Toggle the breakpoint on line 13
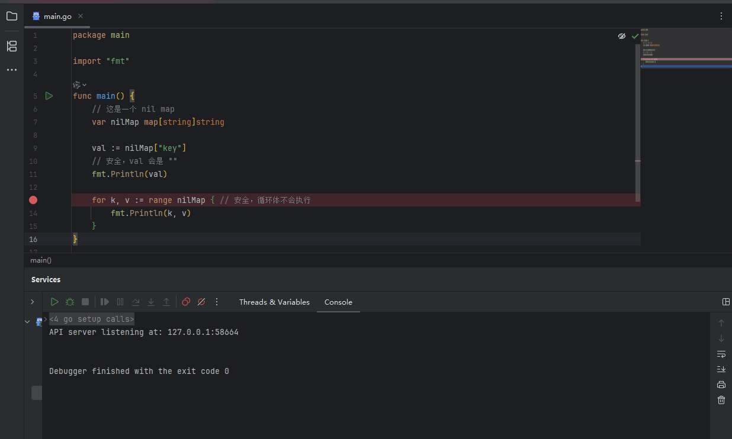Screen dimensions: 732x439 point(33,200)
